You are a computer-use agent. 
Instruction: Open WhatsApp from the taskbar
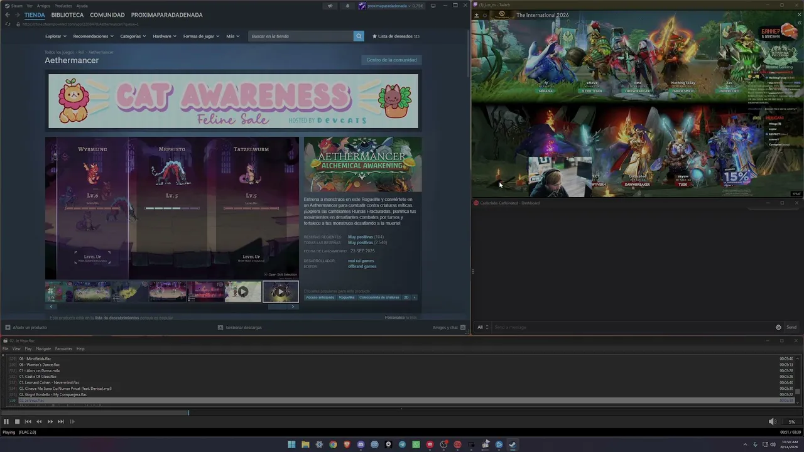pyautogui.click(x=416, y=444)
